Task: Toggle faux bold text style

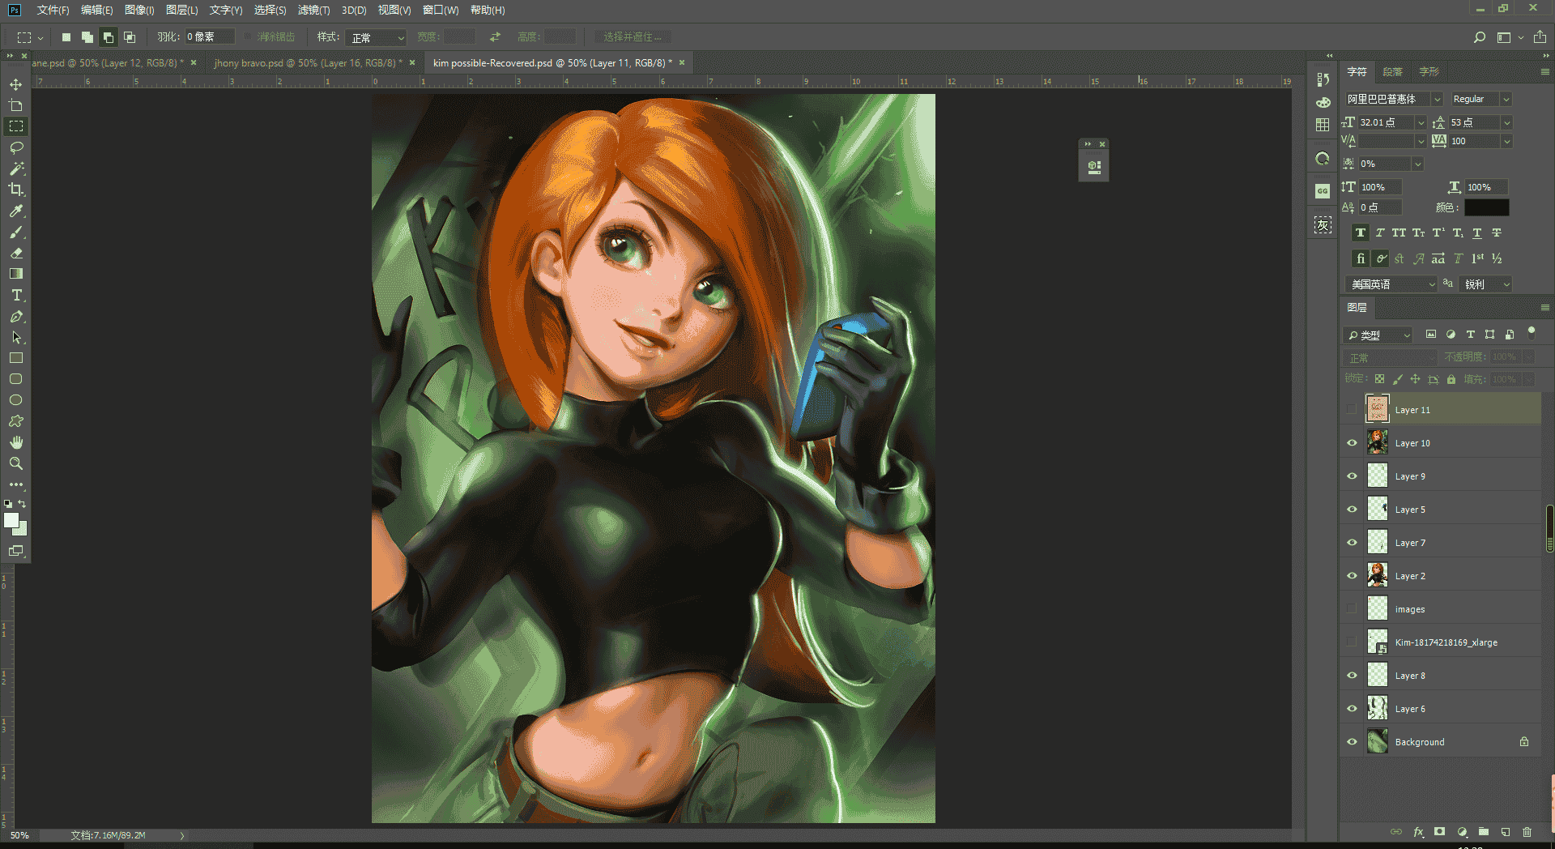Action: 1361,233
